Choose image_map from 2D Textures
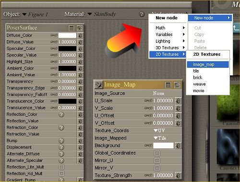The width and height of the screenshot is (240, 182). (x=208, y=64)
